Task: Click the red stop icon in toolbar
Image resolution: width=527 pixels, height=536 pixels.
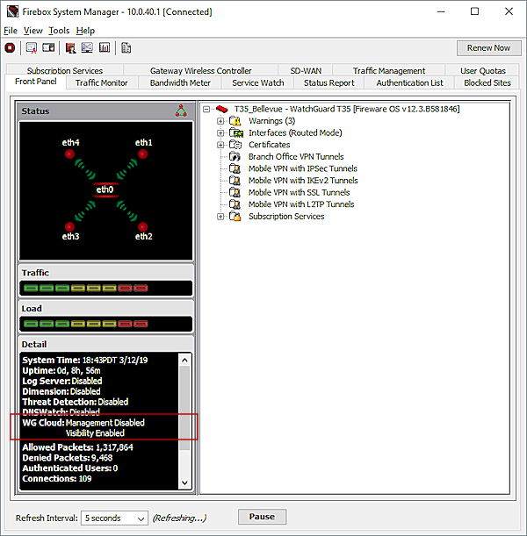Action: point(10,48)
